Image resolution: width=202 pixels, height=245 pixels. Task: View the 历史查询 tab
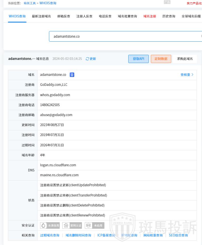pos(169,16)
